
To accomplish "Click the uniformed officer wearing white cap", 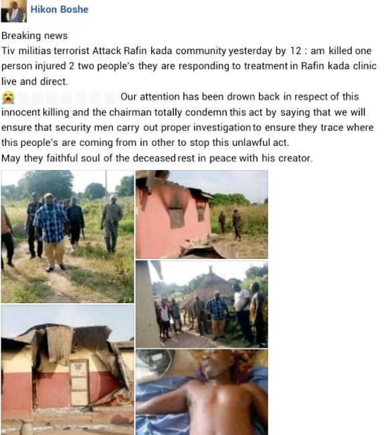I will [112, 224].
